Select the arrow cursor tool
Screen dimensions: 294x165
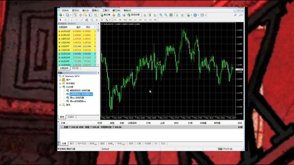click(x=61, y=20)
